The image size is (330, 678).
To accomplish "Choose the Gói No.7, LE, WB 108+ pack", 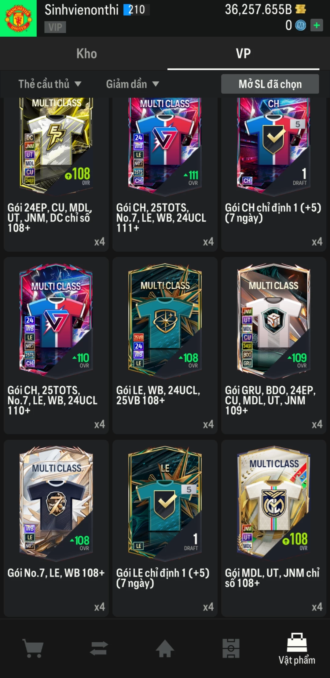I will [56, 528].
